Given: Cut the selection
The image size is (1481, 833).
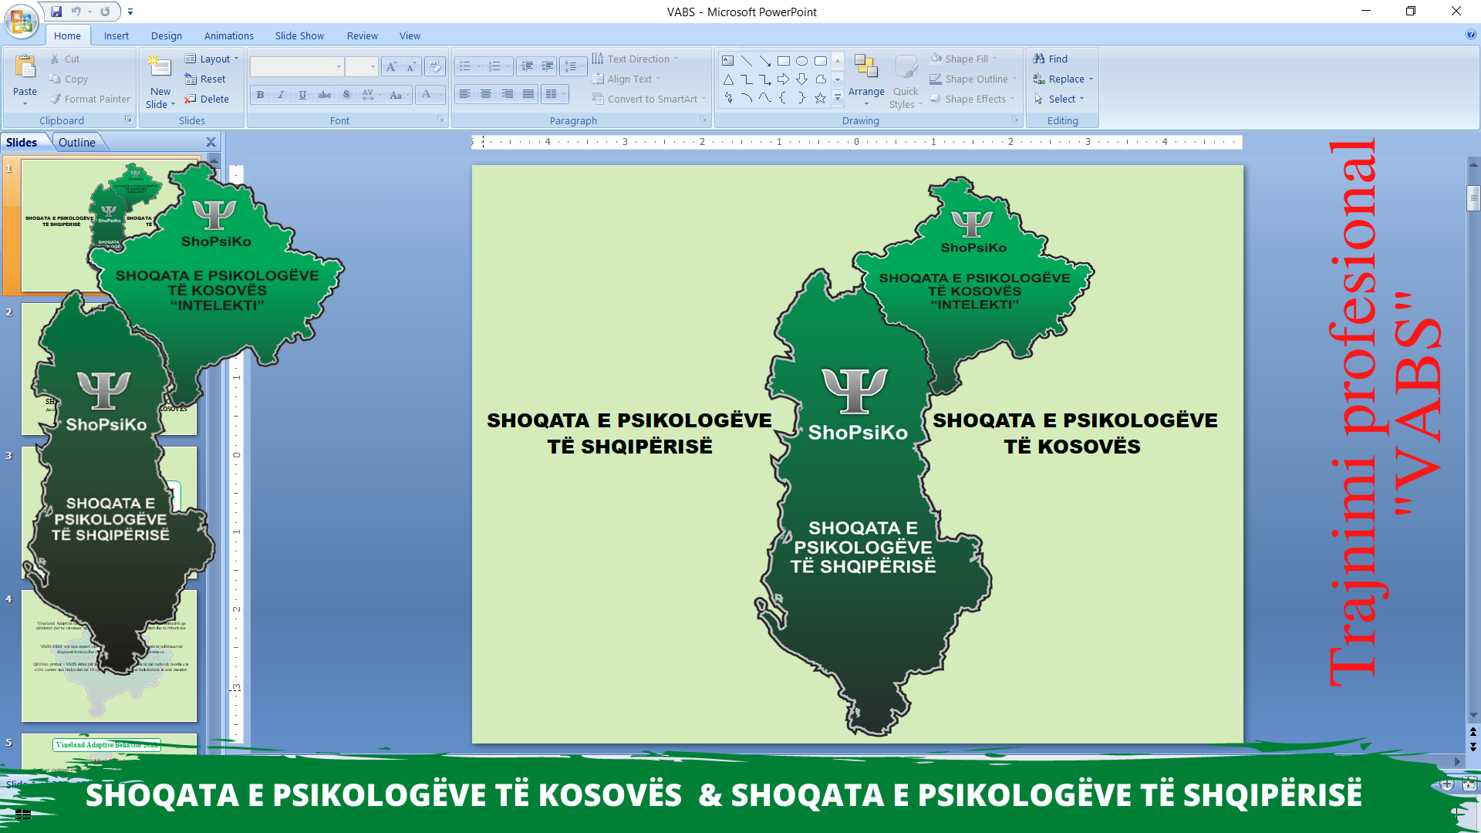Looking at the screenshot, I should [x=65, y=59].
